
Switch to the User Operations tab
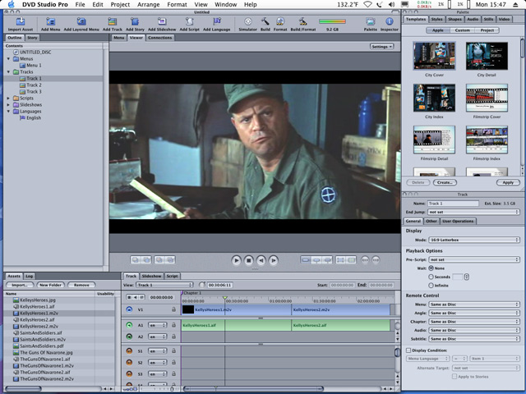click(x=458, y=221)
